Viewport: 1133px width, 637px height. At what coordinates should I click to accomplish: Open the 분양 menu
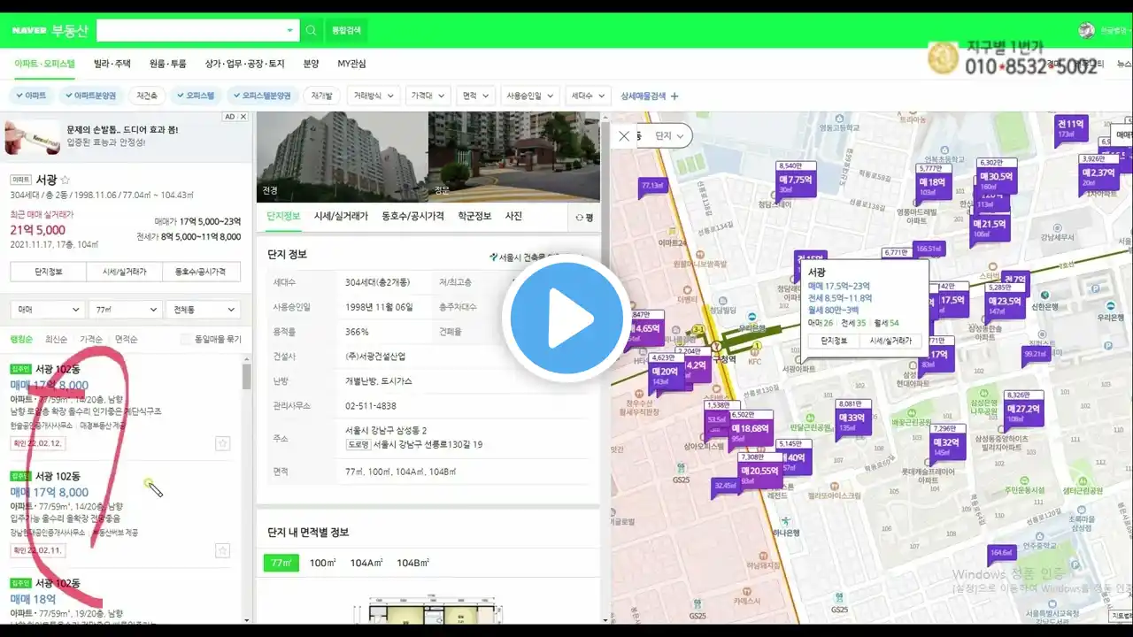coord(312,64)
